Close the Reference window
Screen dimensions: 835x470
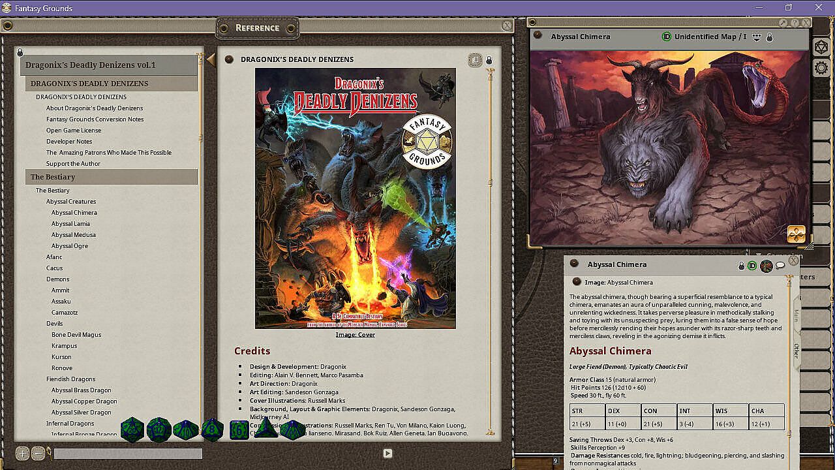pos(507,25)
